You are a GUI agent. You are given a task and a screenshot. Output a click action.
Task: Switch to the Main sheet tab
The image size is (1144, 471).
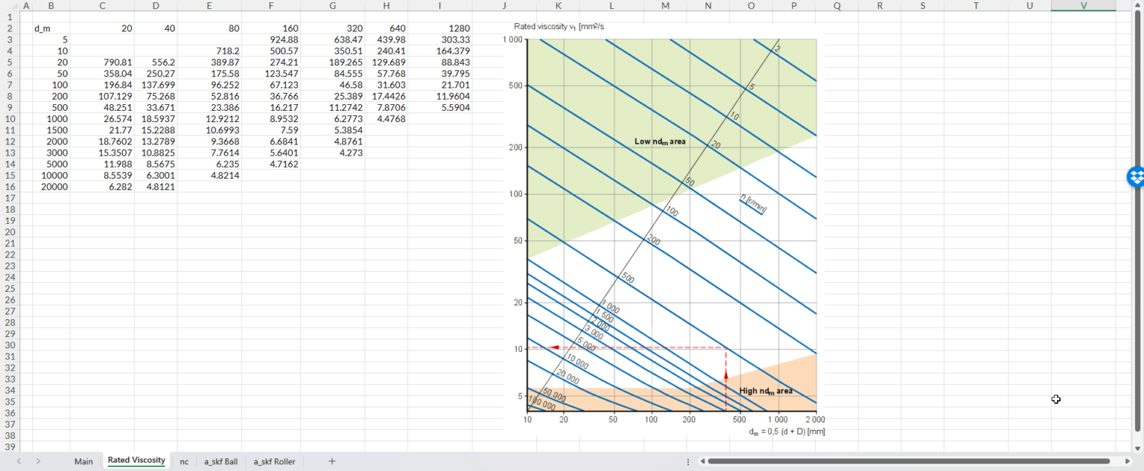click(83, 461)
